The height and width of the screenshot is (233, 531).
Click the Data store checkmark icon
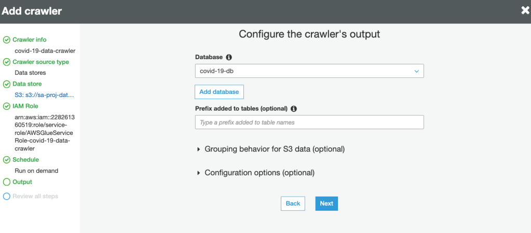pos(7,84)
